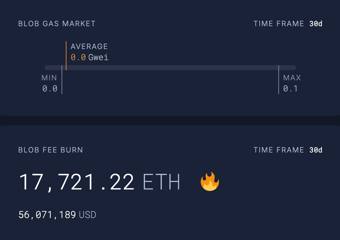Click the BLOB GAS MARKET heading

[x=57, y=24]
